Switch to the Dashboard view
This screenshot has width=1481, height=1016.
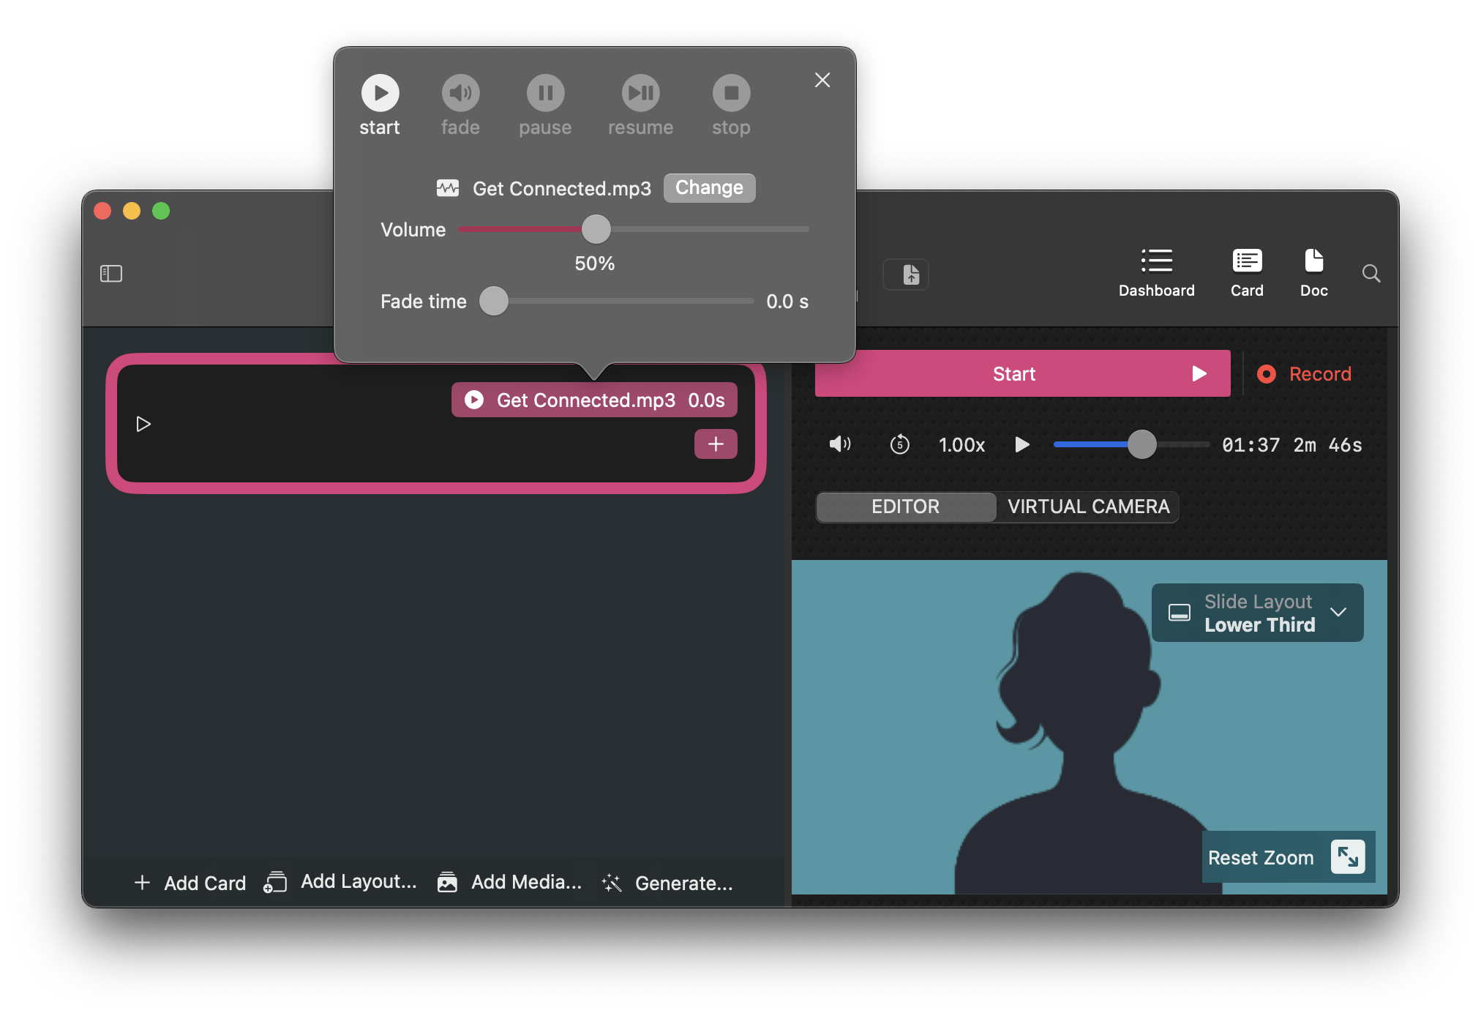pos(1156,272)
